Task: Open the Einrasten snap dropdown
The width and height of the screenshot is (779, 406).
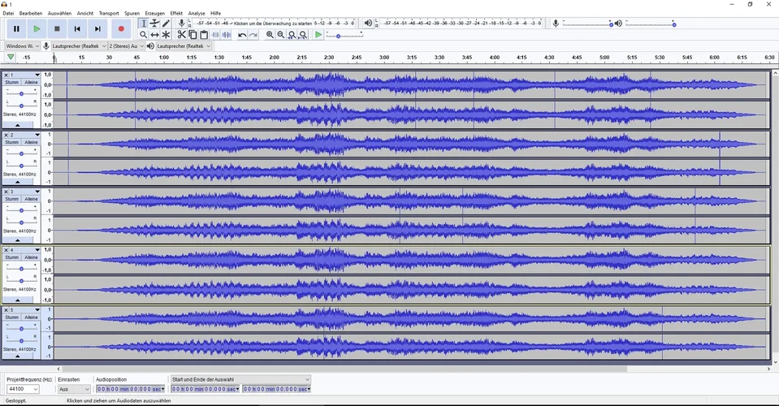Action: pos(74,390)
